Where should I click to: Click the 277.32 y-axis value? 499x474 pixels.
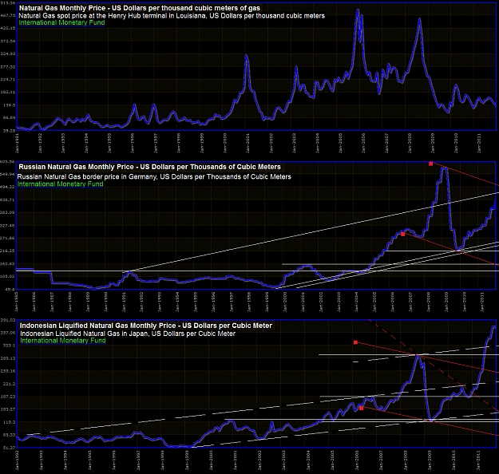coord(8,67)
